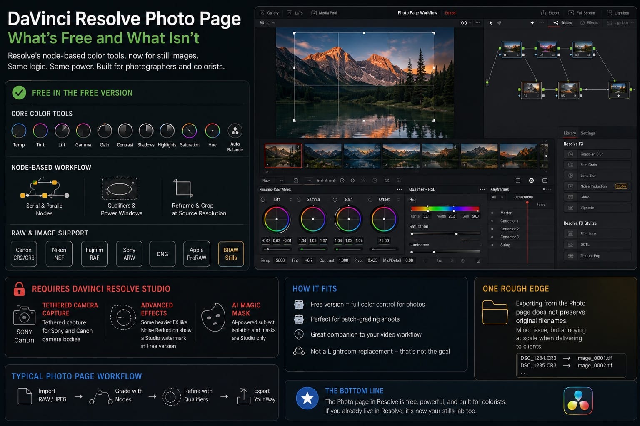Screen dimensions: 640x426
Task: Click the speaker icon beside the pointer tool
Action: click(499, 23)
